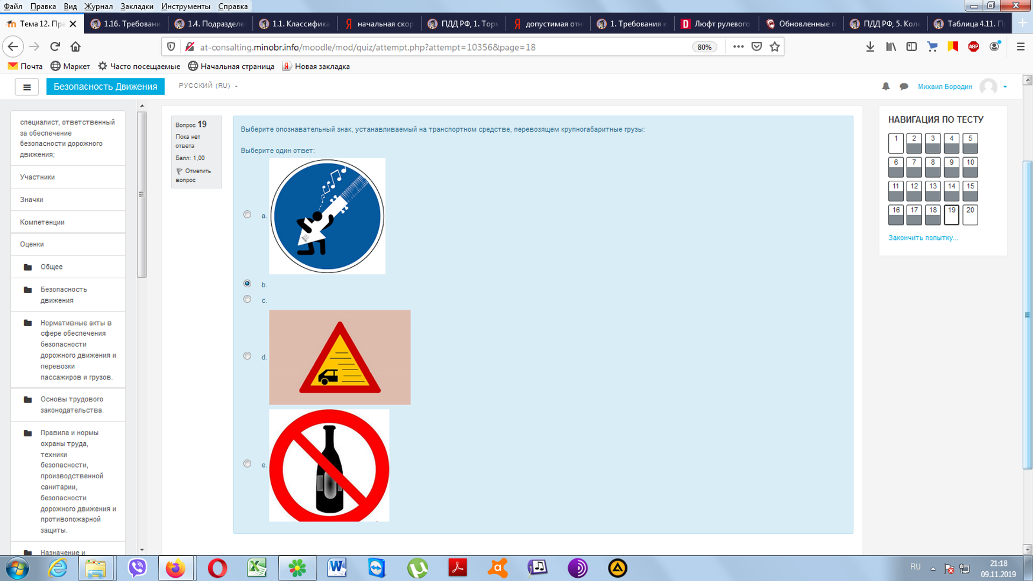Open the notifications bell icon
The height and width of the screenshot is (581, 1033).
pos(886,87)
